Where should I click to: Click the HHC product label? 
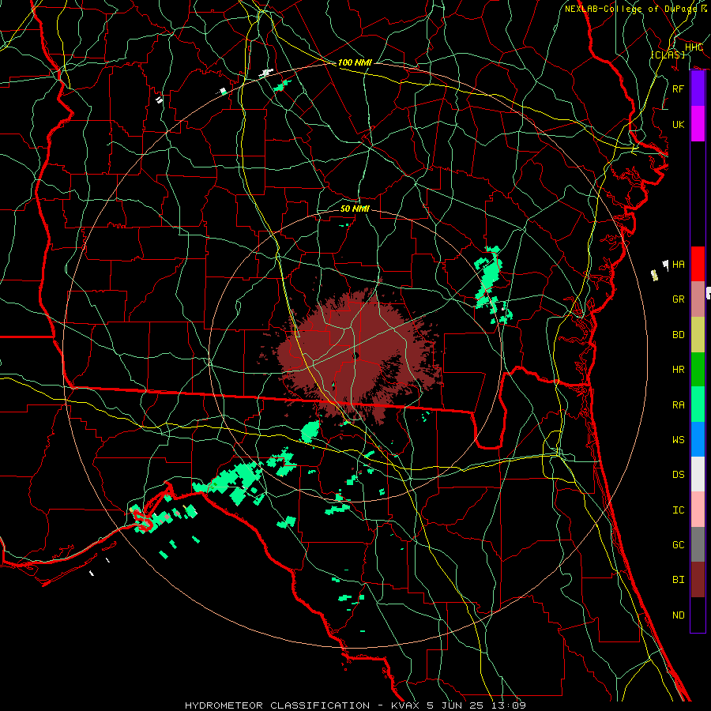(x=694, y=47)
